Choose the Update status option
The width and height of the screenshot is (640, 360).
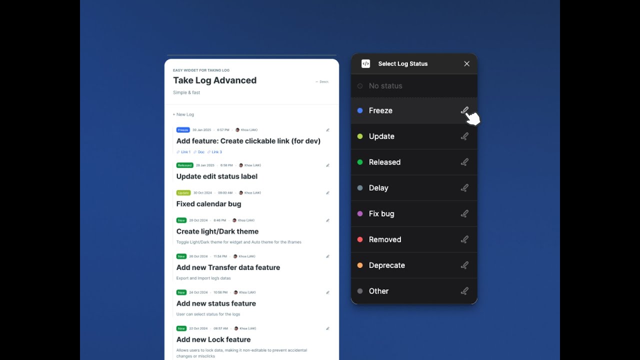(414, 136)
